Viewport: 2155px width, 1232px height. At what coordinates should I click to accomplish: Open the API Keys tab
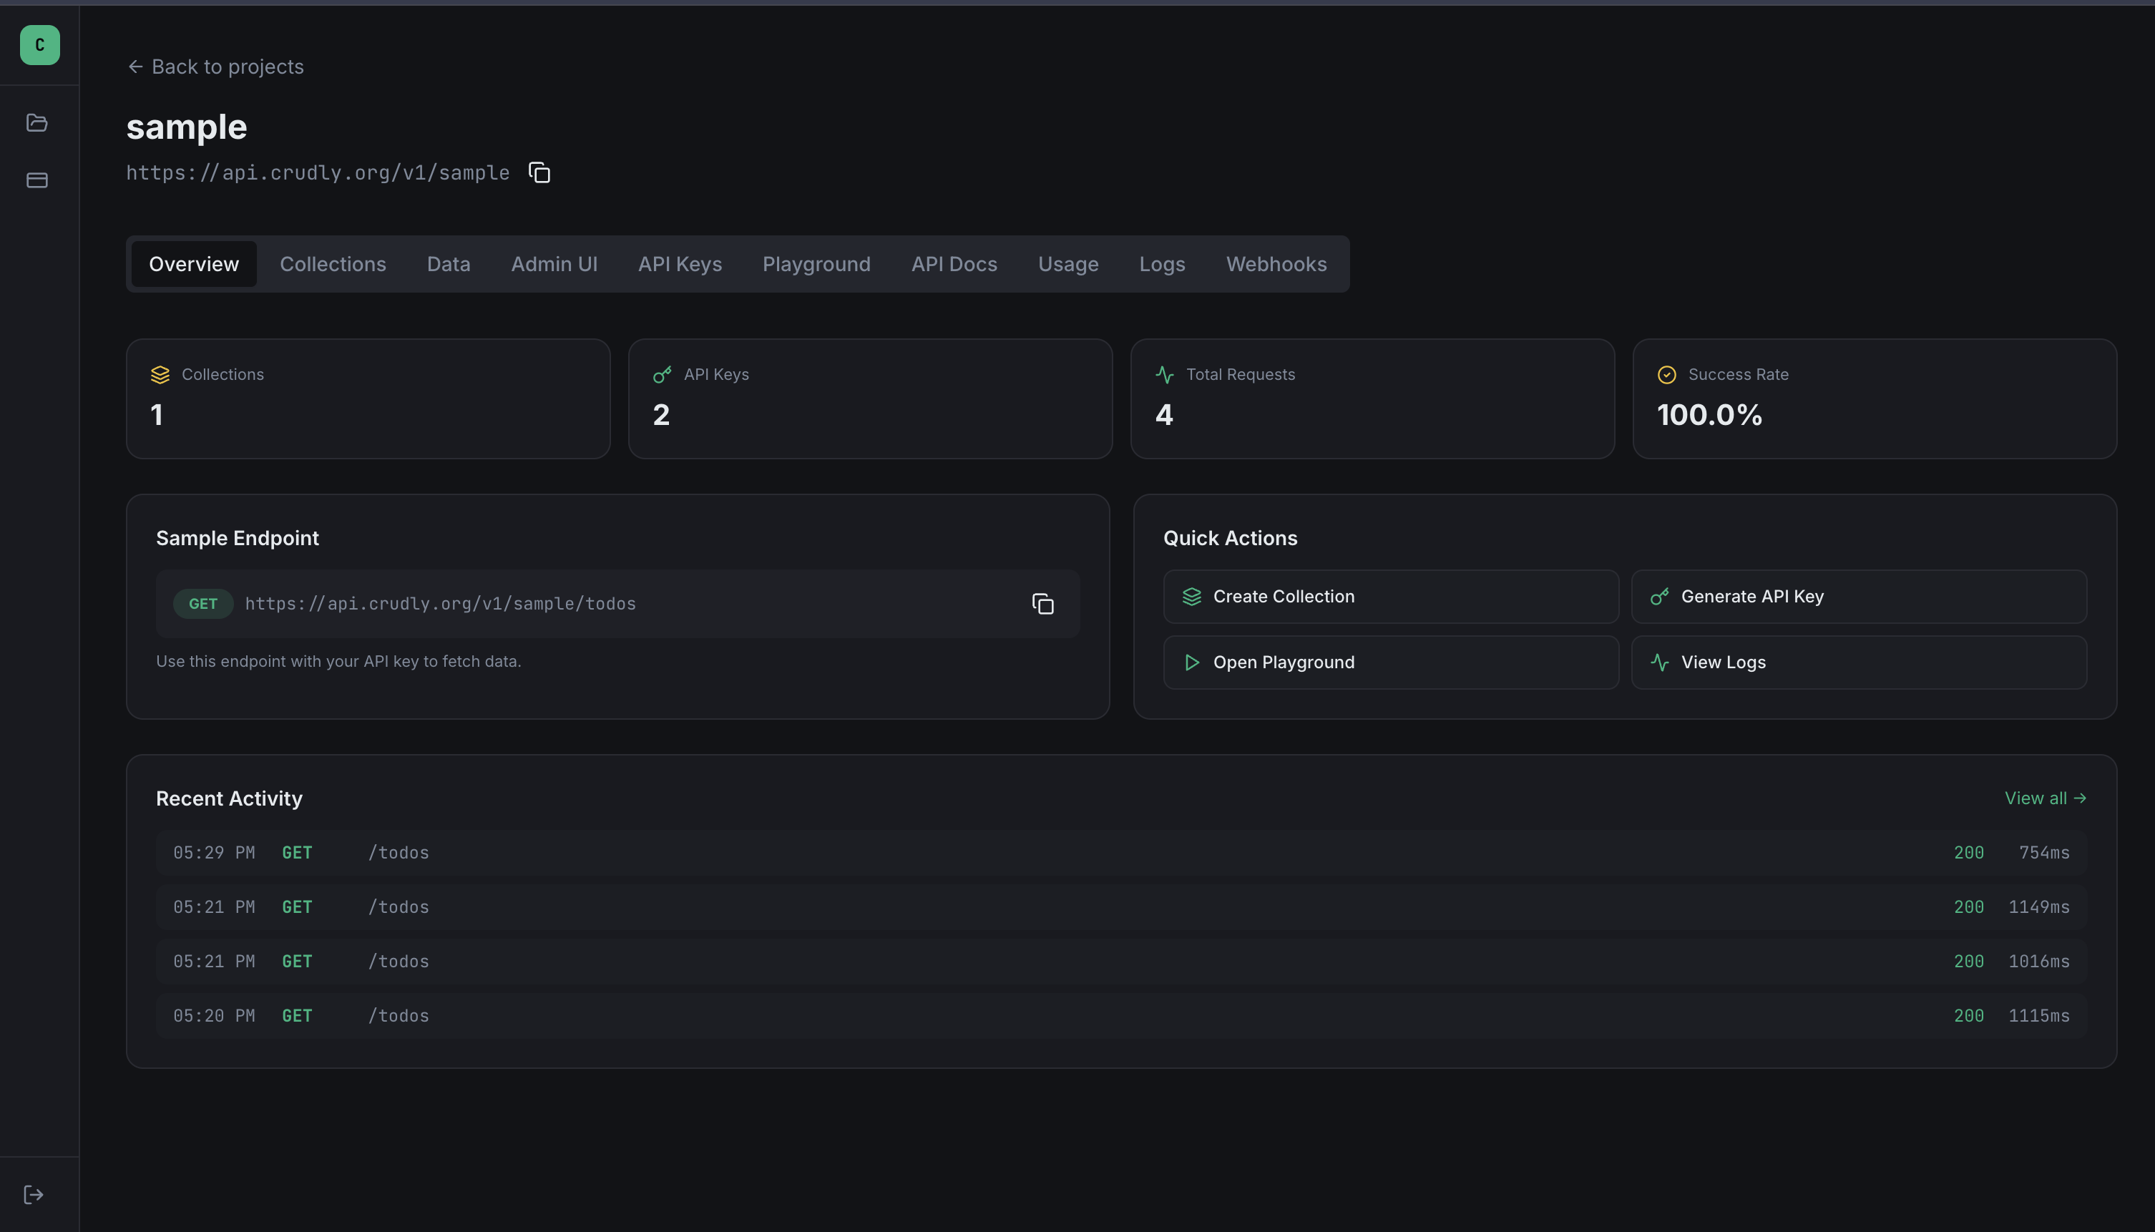[680, 264]
